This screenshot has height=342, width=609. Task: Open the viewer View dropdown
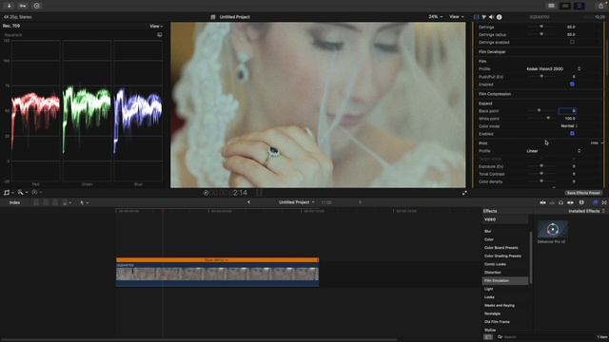[x=457, y=17]
